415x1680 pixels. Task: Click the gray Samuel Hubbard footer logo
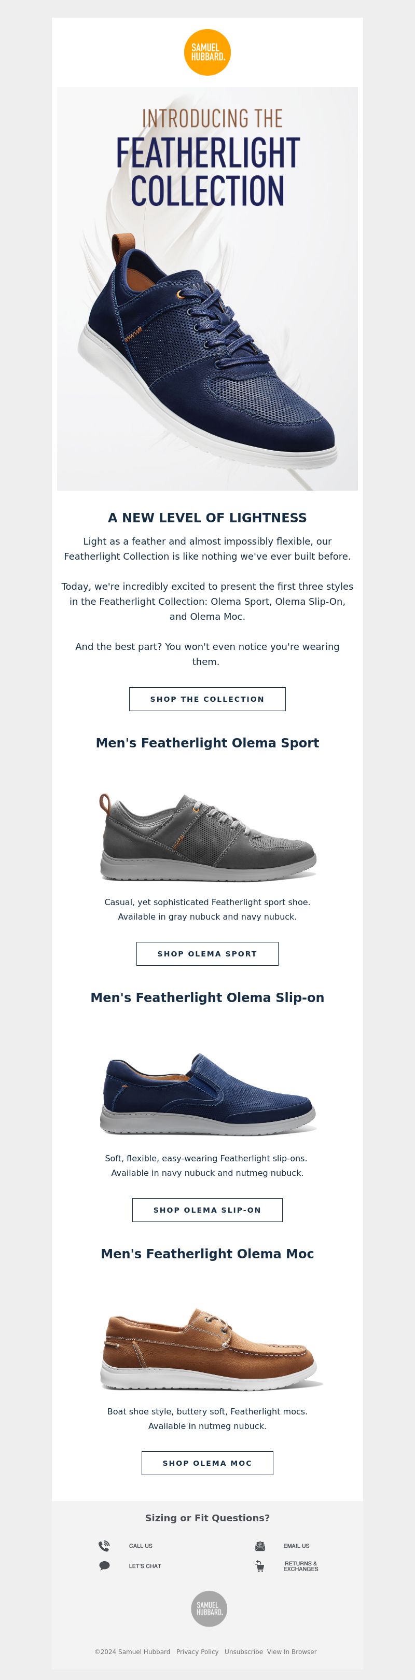pyautogui.click(x=209, y=1608)
